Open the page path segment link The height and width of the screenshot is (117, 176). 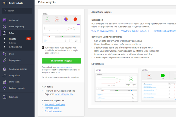tap(64, 67)
